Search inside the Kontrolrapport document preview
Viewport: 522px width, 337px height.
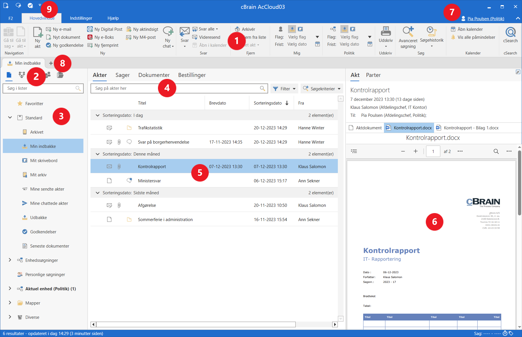(496, 151)
